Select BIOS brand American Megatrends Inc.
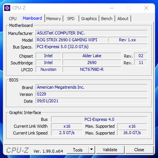This screenshot has width=158, height=158. pos(92,87)
